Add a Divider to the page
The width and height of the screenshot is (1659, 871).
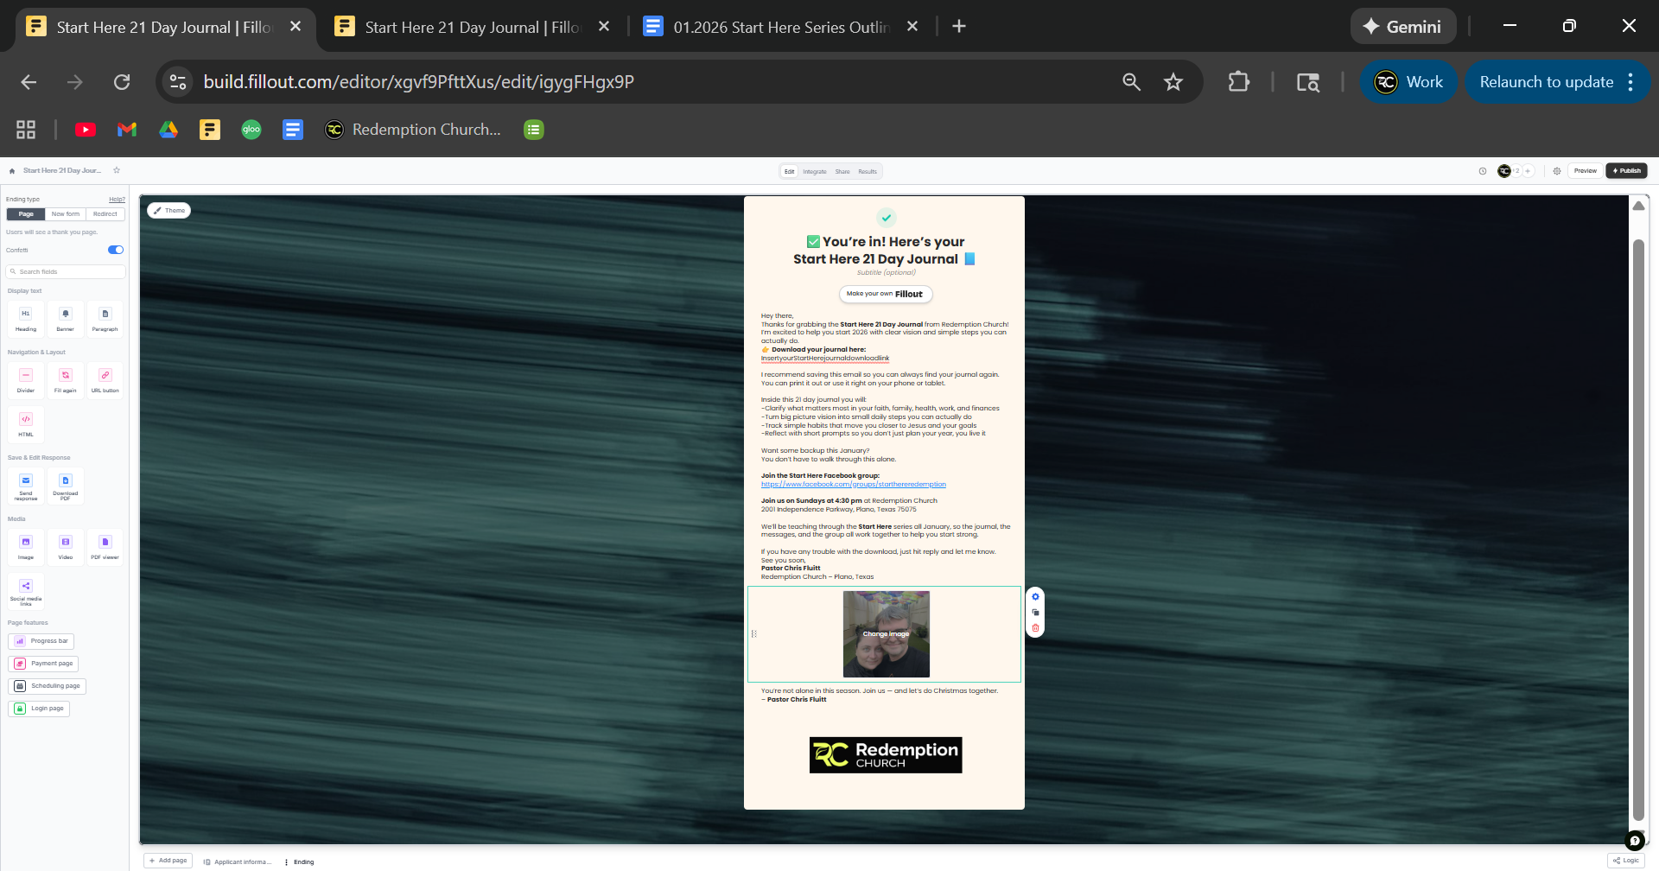26,379
